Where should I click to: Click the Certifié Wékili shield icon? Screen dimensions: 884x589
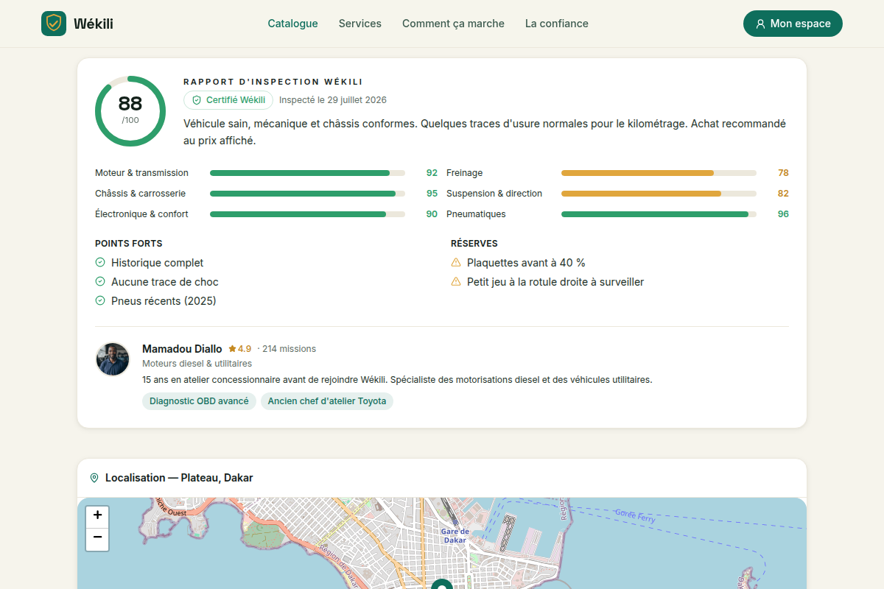[197, 100]
